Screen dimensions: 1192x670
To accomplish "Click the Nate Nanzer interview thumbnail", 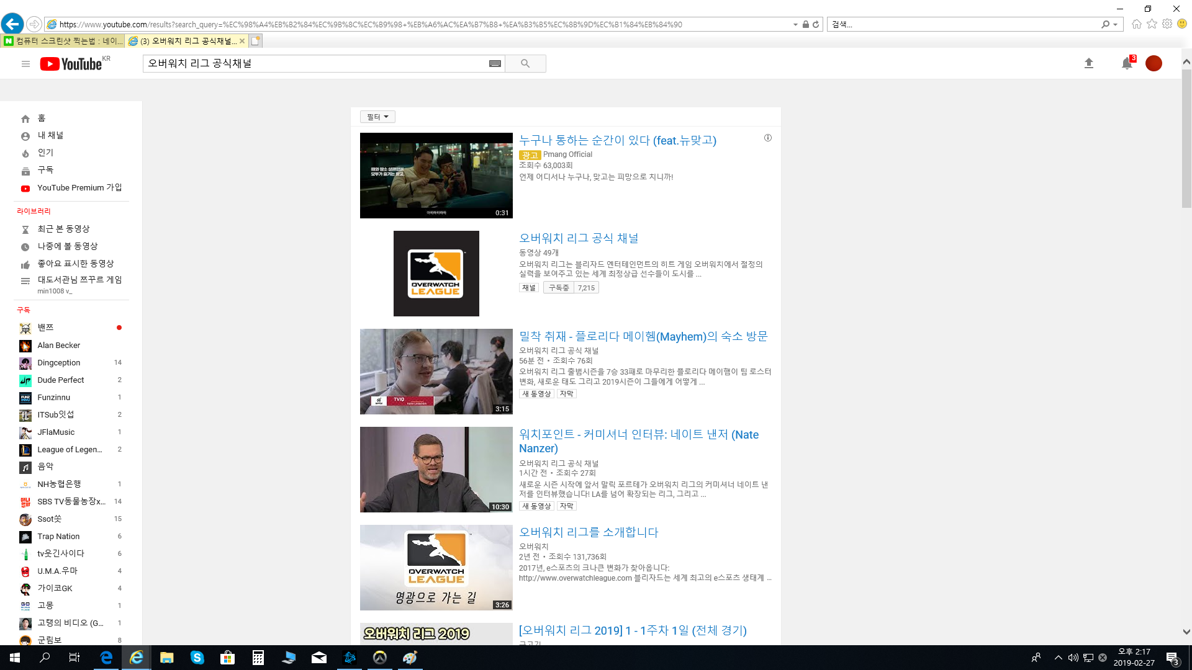I will point(436,470).
